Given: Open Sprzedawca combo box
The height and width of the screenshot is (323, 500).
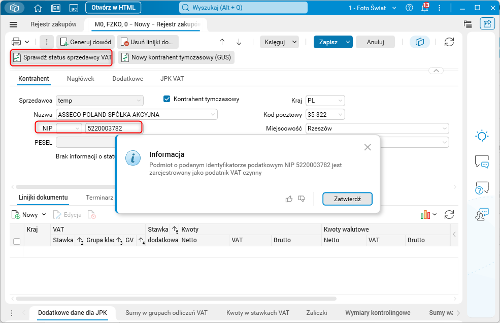Looking at the screenshot, I should [99, 101].
